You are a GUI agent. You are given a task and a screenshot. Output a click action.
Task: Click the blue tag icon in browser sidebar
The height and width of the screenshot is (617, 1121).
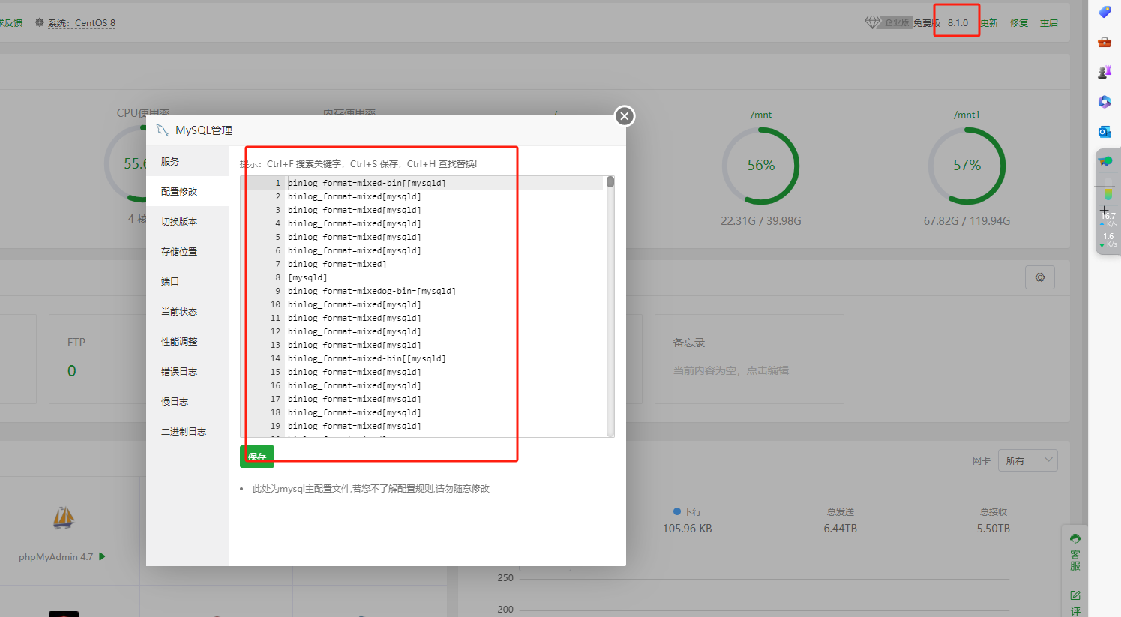(x=1105, y=12)
